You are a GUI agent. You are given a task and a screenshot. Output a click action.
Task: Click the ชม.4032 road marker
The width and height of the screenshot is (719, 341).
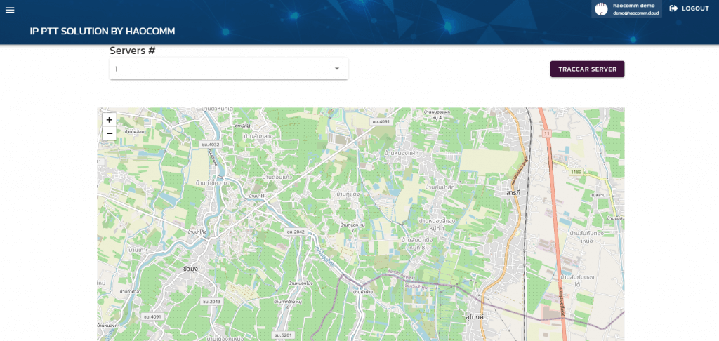click(x=211, y=145)
